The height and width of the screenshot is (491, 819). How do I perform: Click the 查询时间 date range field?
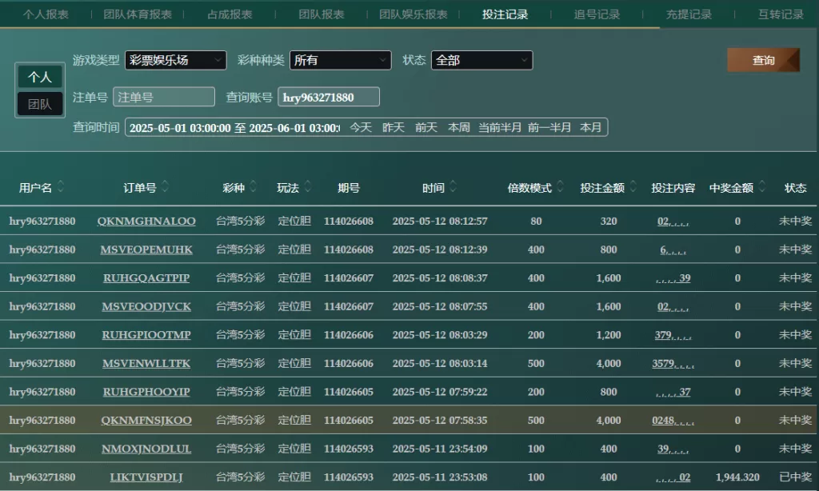coord(234,127)
